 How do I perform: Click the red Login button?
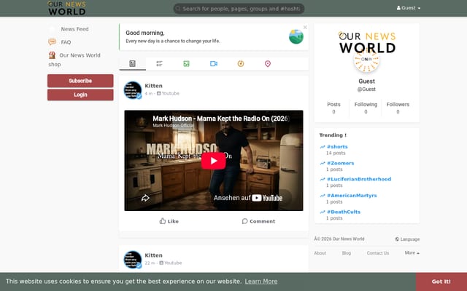[x=80, y=95]
